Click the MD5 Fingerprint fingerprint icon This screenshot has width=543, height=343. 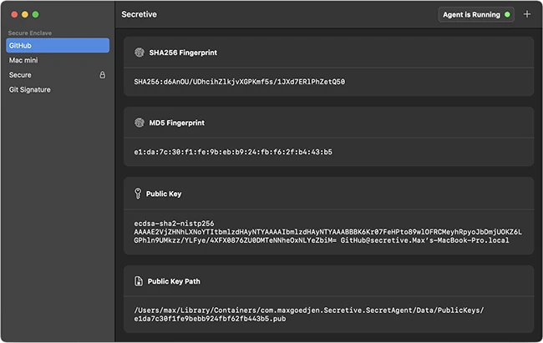coord(140,123)
